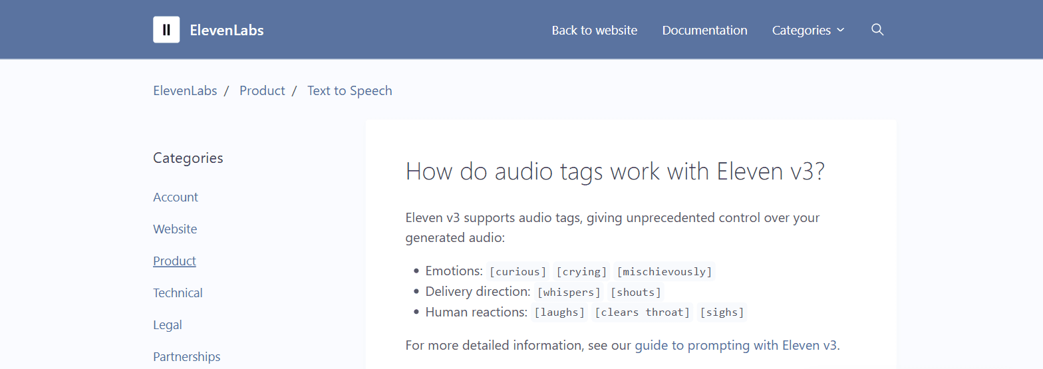Open the Text to Speech breadcrumb
The width and height of the screenshot is (1043, 369).
click(x=350, y=91)
